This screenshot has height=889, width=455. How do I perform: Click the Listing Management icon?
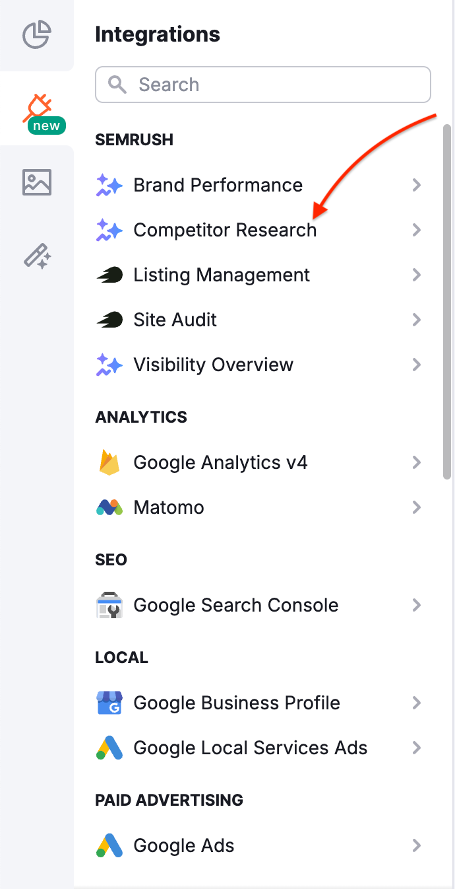pyautogui.click(x=109, y=275)
